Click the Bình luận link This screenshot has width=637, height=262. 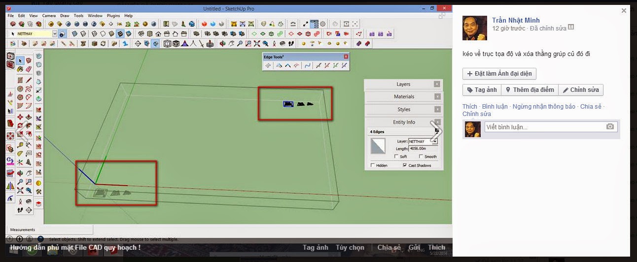[x=495, y=106]
